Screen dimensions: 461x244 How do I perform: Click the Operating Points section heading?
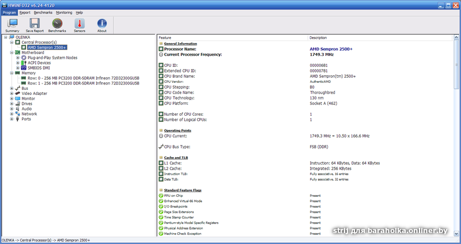(177, 131)
